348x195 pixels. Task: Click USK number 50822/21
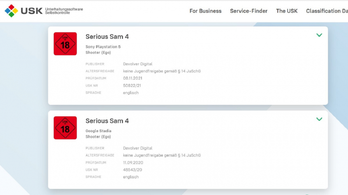click(131, 85)
